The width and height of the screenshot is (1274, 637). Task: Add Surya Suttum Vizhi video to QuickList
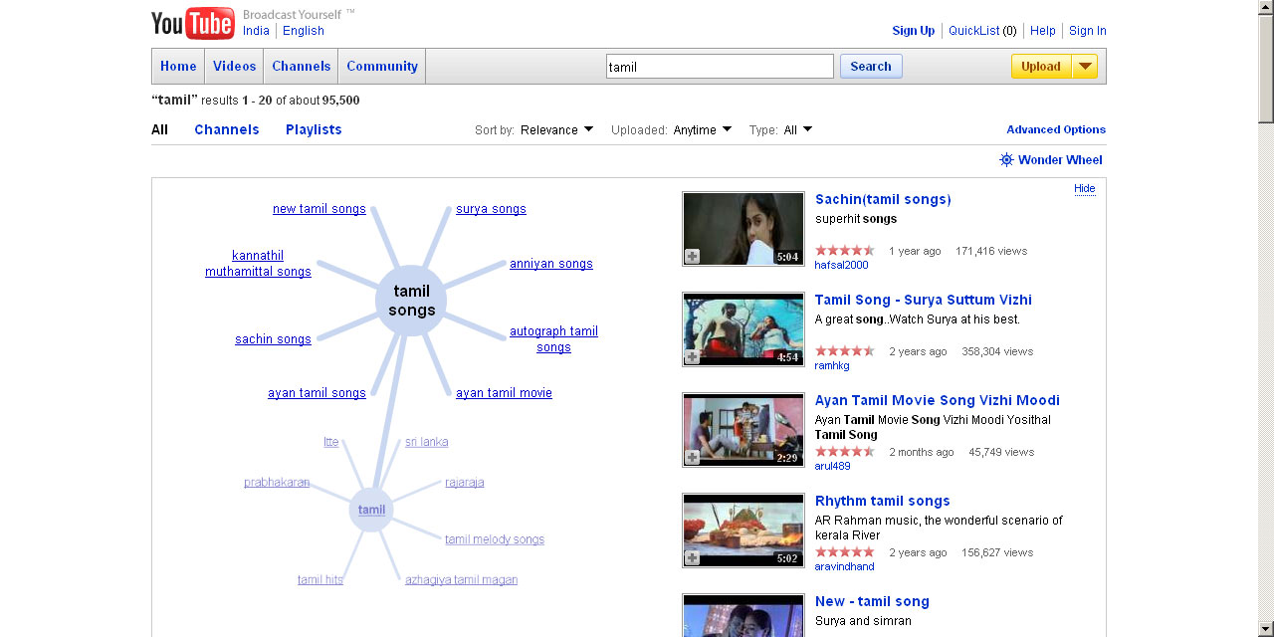click(x=692, y=357)
